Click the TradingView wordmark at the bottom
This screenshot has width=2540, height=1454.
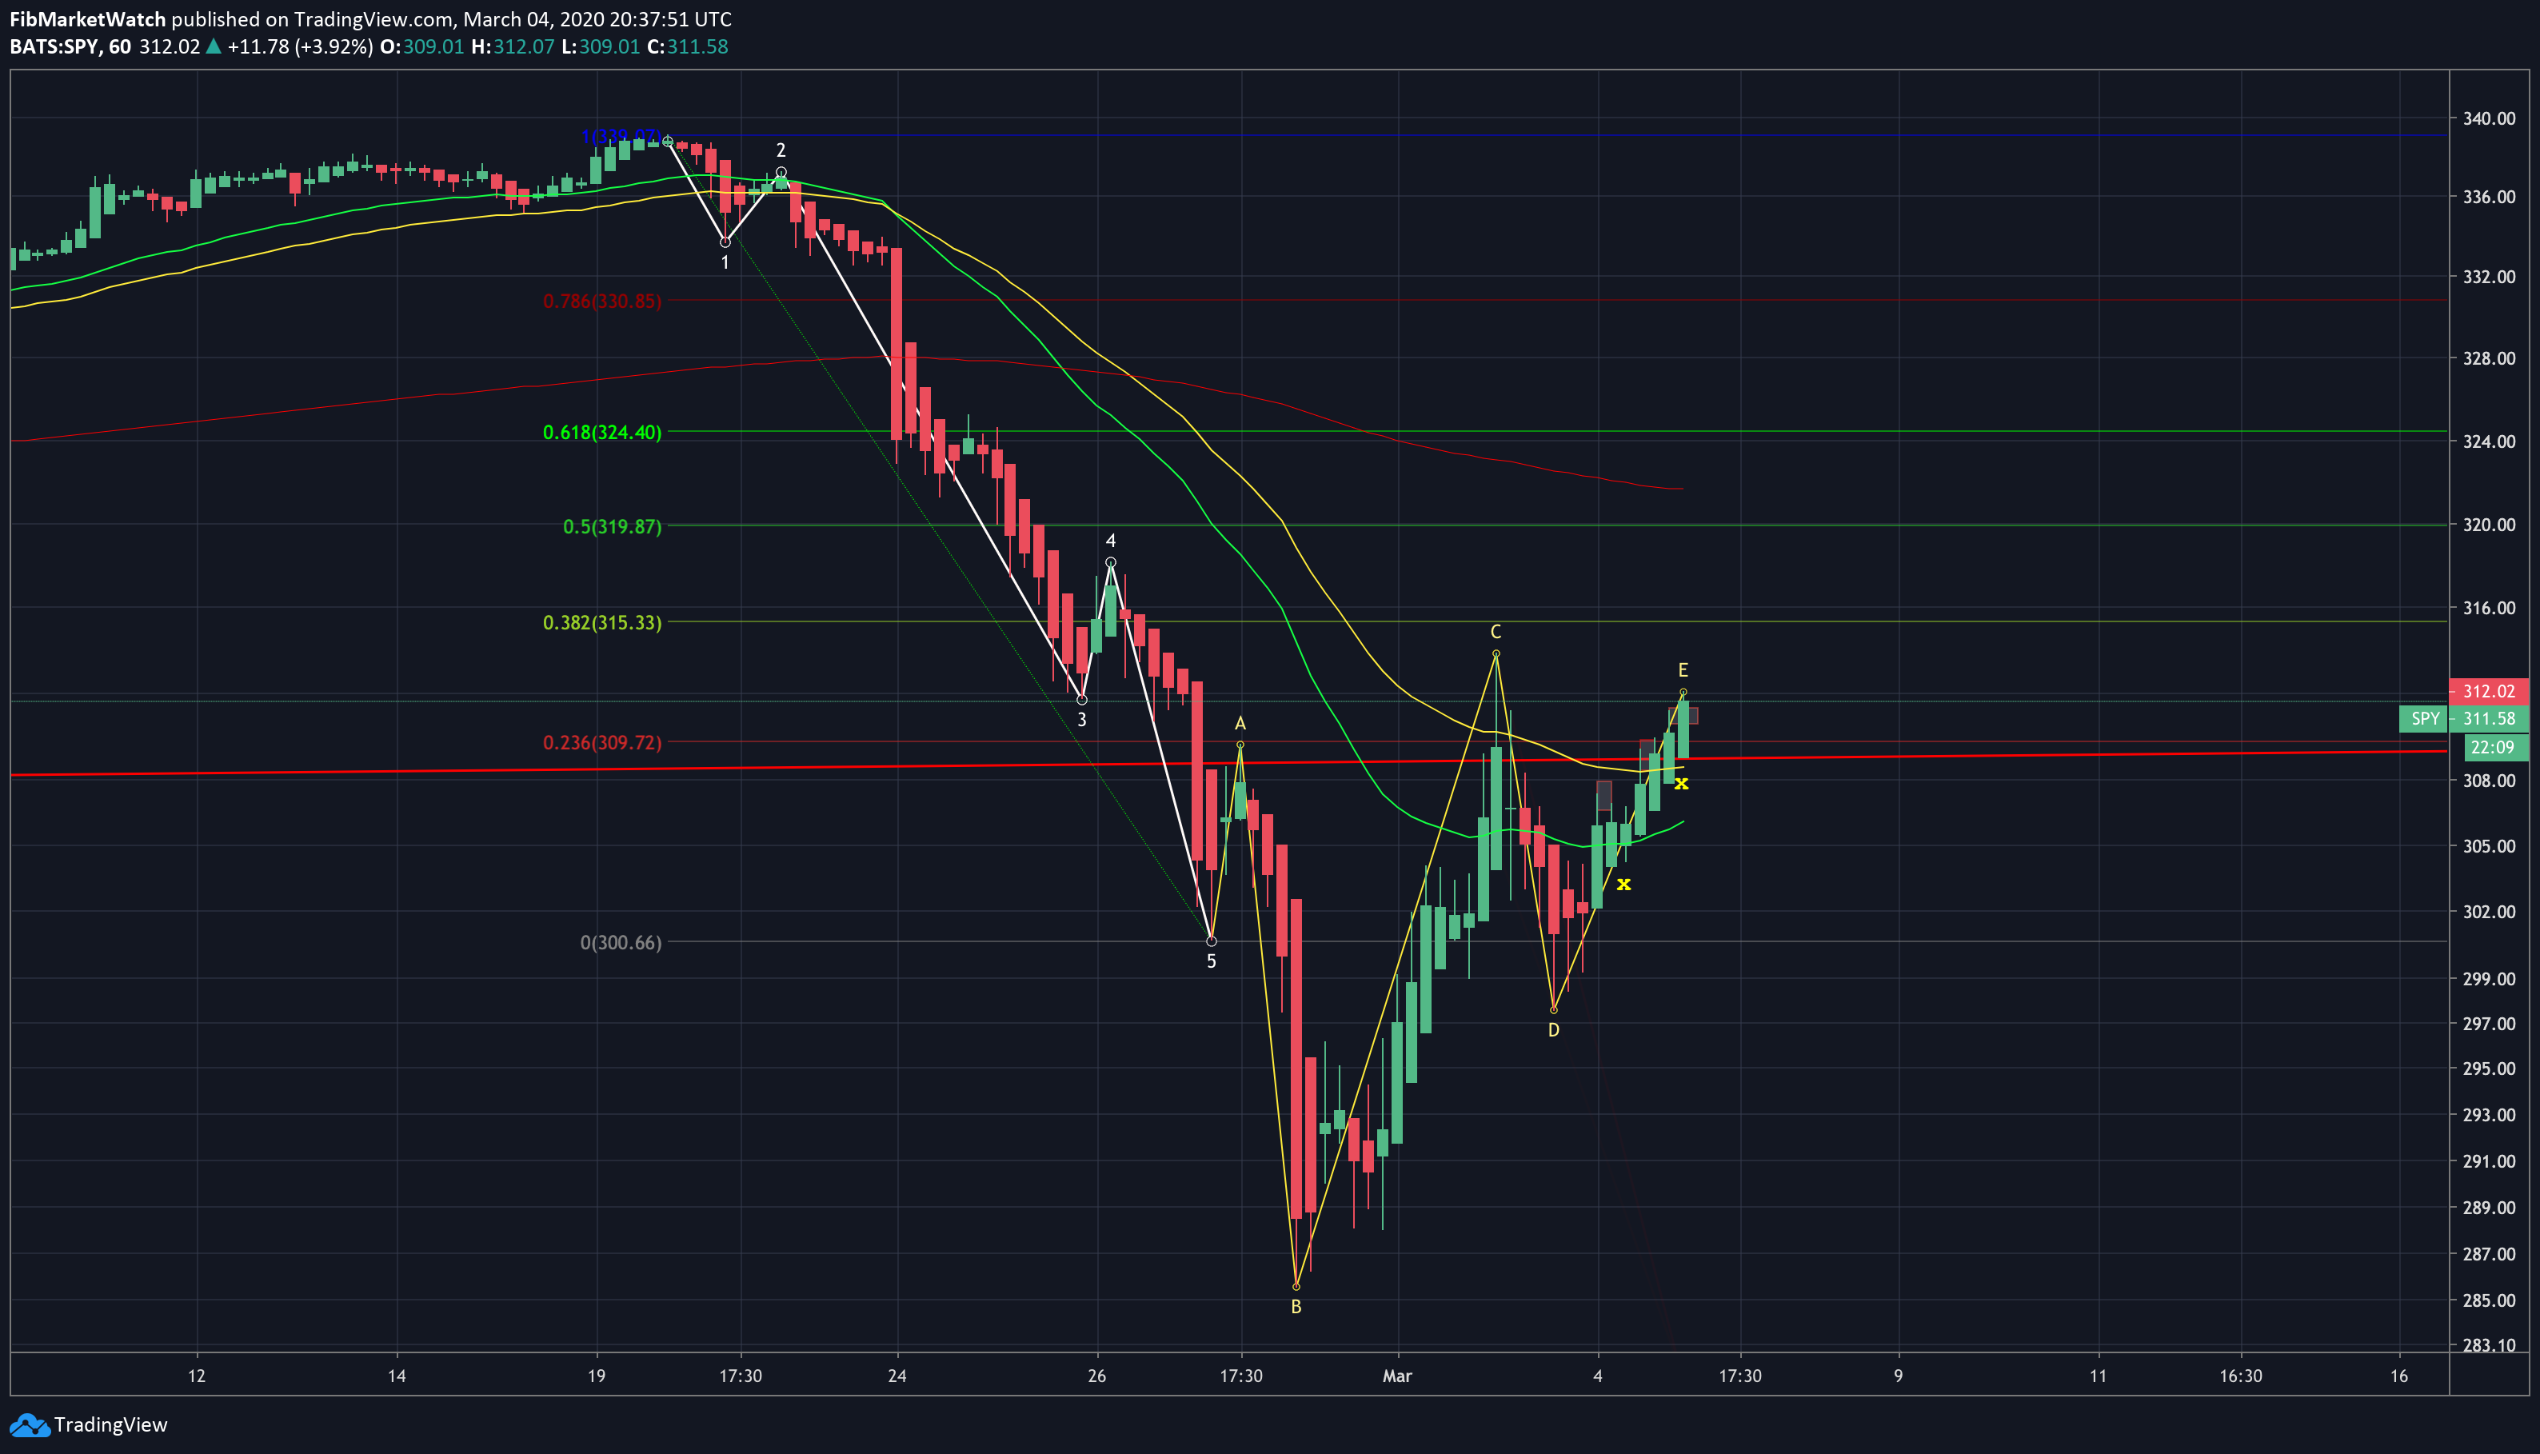click(x=111, y=1425)
